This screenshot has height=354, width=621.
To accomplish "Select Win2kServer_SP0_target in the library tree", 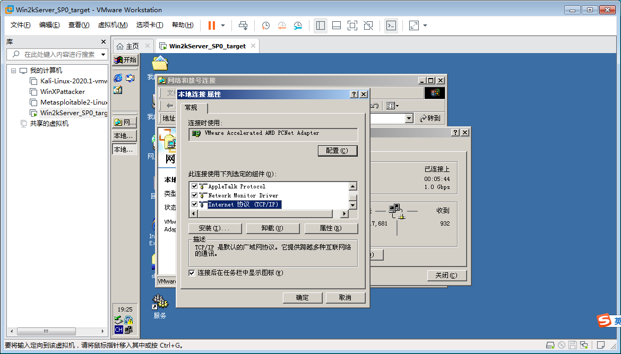I will tap(73, 113).
